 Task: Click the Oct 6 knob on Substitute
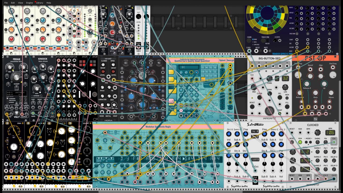(x=229, y=134)
